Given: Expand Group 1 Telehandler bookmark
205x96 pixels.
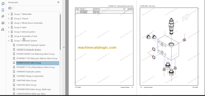Looking at the screenshot, I should 9,14.
